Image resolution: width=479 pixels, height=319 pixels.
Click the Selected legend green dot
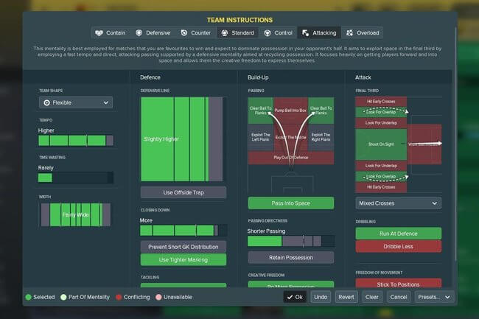click(29, 297)
